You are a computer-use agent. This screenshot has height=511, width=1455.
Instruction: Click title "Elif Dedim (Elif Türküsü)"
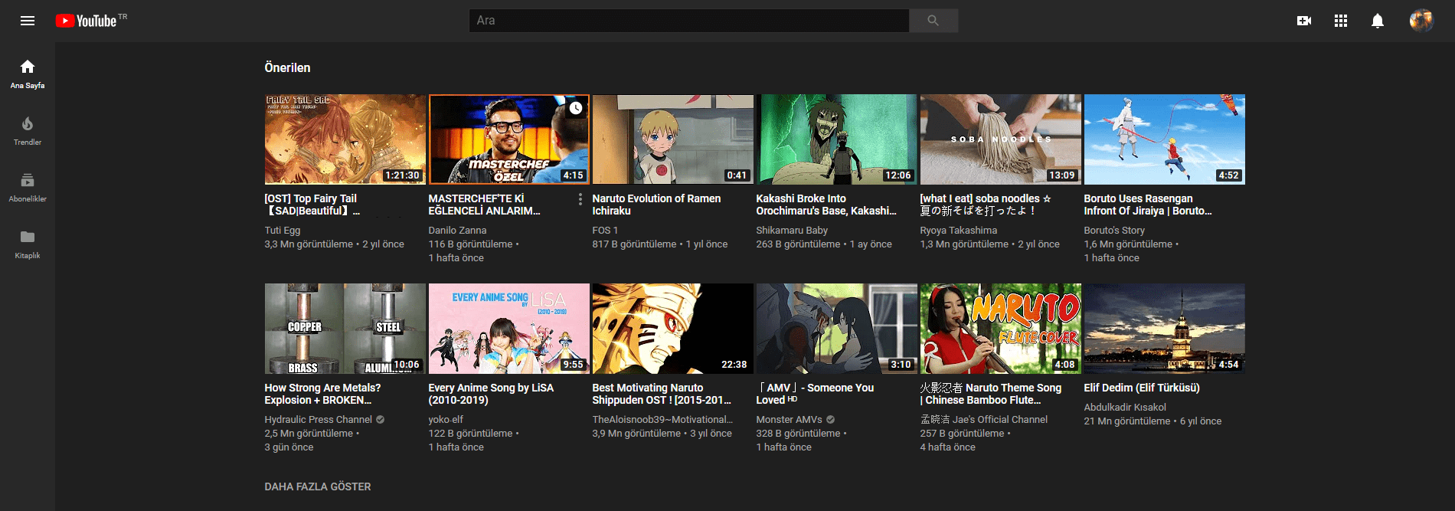1142,388
